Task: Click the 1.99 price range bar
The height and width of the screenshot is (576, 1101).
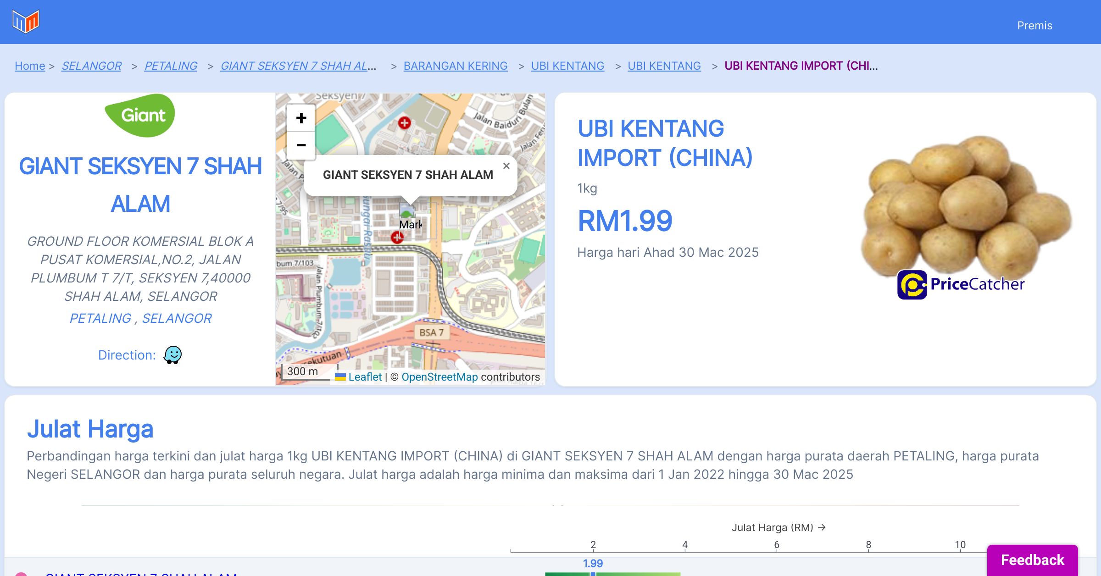Action: [x=612, y=574]
